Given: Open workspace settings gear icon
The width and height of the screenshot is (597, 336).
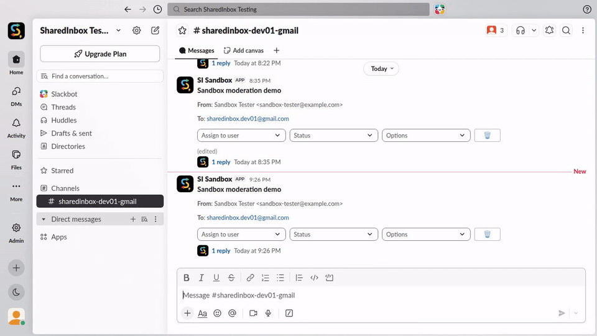Looking at the screenshot, I should [137, 30].
